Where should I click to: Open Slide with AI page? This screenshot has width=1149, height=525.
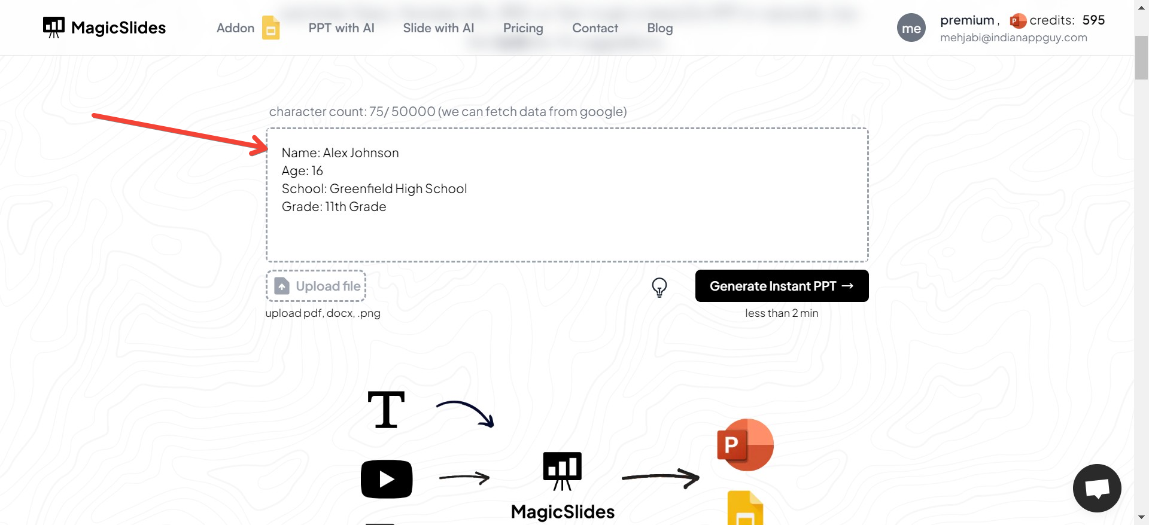coord(439,28)
